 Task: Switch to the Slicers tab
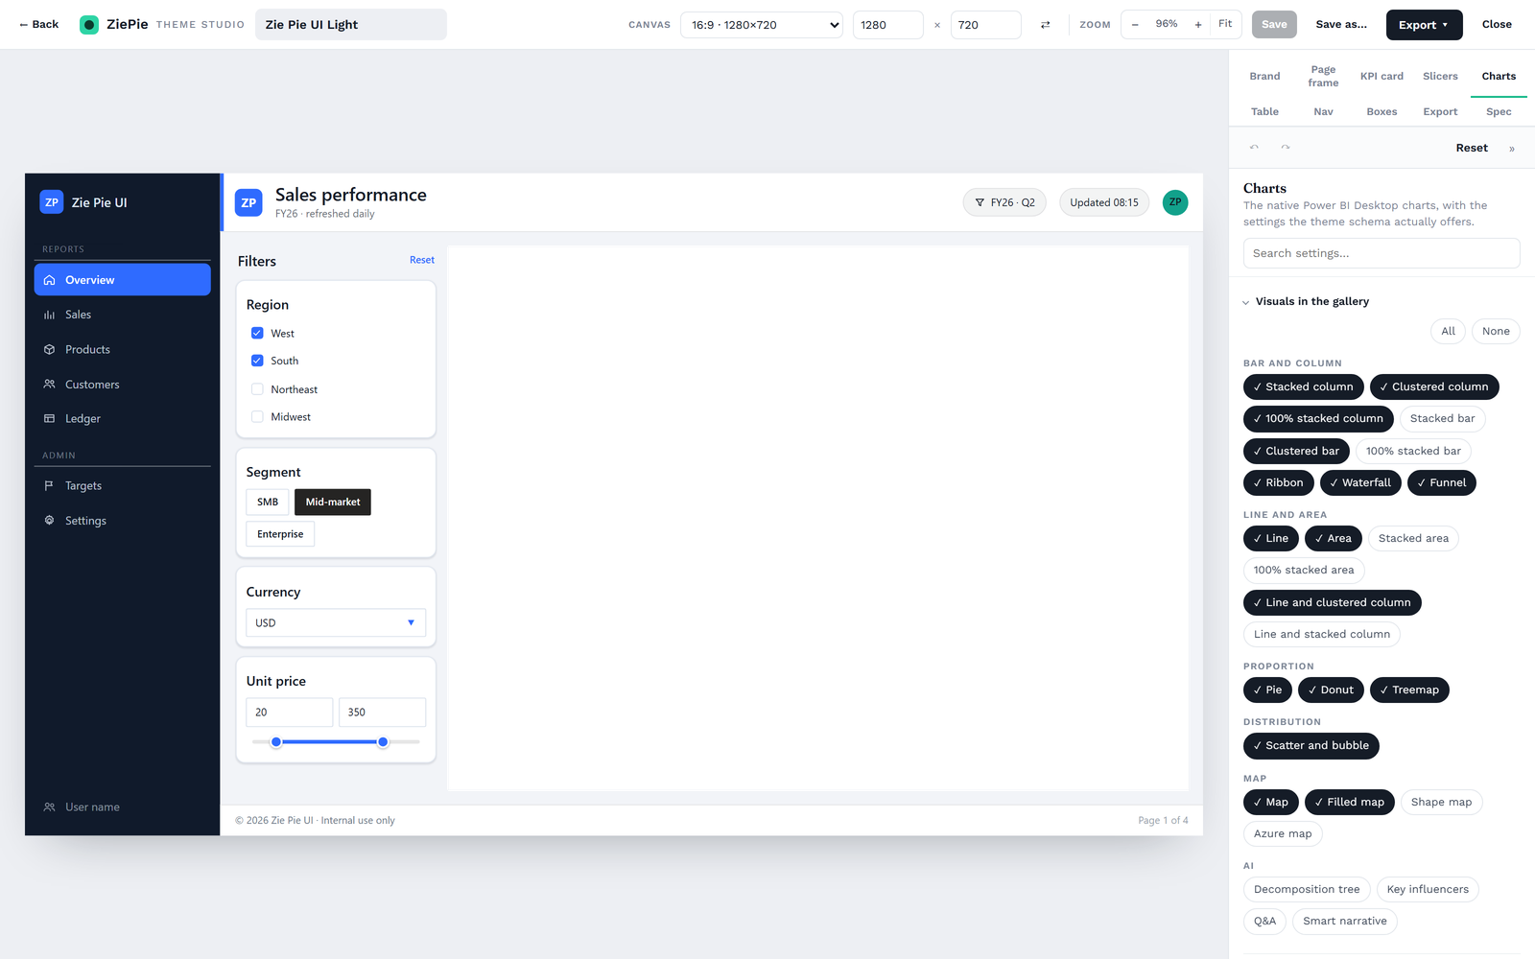[x=1440, y=76]
